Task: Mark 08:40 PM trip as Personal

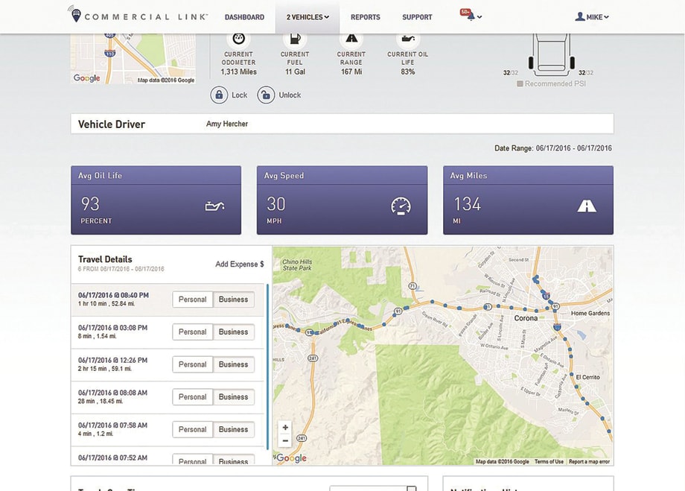Action: [x=192, y=300]
